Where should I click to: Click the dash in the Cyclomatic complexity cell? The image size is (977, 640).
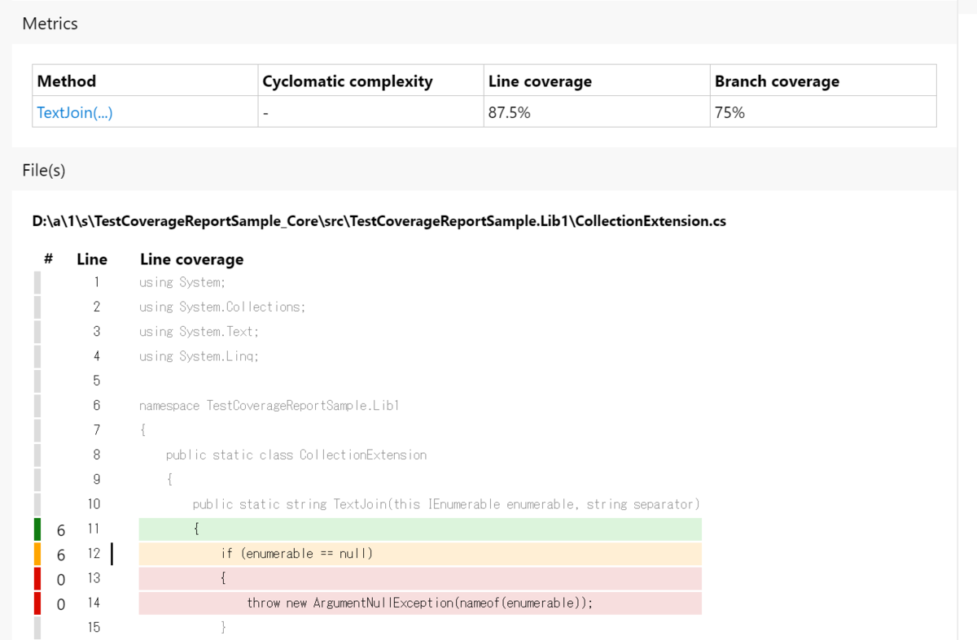point(265,114)
